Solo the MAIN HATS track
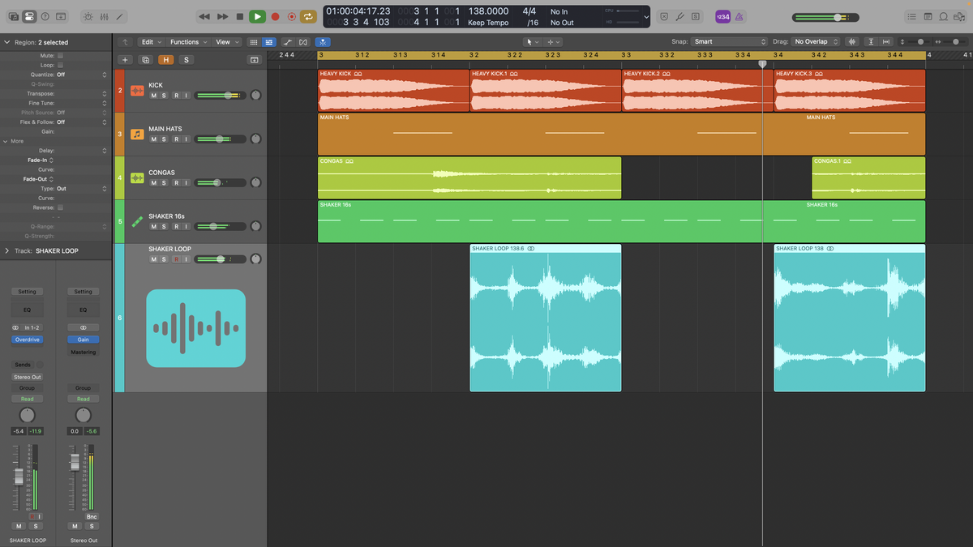The image size is (973, 547). click(x=164, y=139)
